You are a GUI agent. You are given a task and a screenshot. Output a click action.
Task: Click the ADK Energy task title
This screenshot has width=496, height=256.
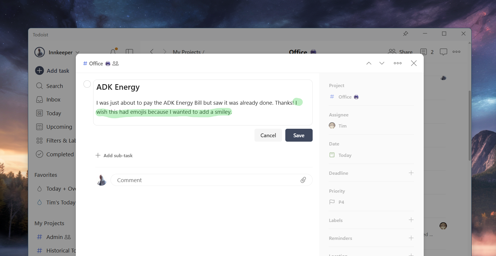[x=118, y=87]
